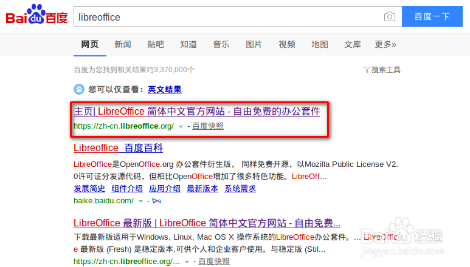
Task: Click the 百度一下 search button
Action: (432, 16)
